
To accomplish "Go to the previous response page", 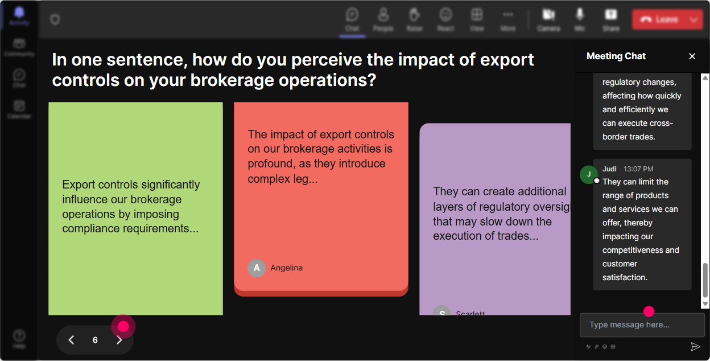I will [x=71, y=340].
